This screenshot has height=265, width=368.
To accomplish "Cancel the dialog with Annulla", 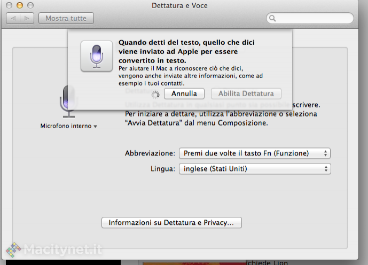I will click(x=184, y=93).
